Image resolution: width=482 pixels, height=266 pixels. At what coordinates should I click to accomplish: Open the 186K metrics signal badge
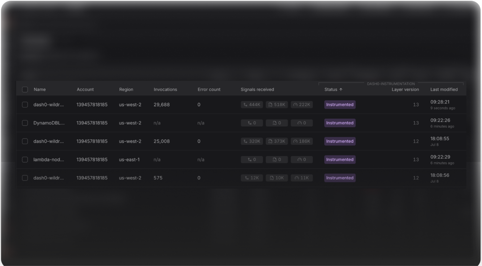coord(302,141)
